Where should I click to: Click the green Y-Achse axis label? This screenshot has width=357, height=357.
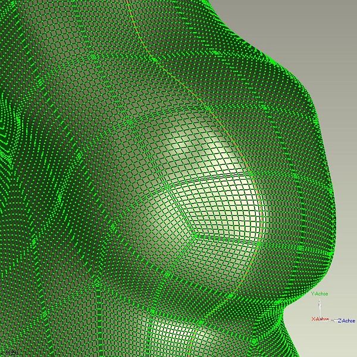(320, 294)
